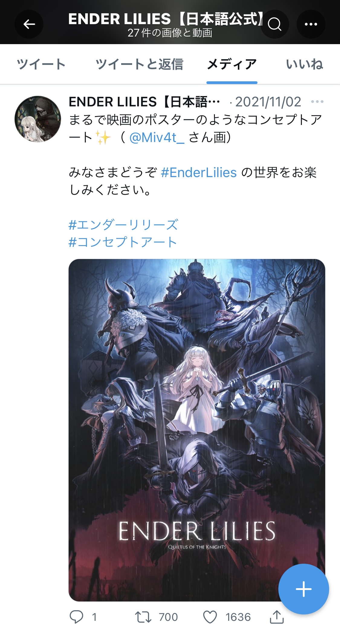Tap the back arrow button

29,24
